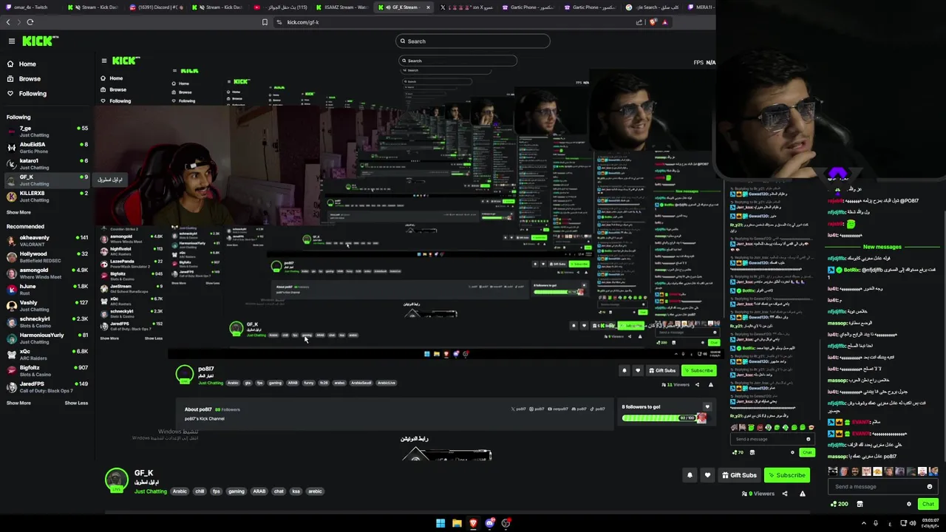This screenshot has height=532, width=946.
Task: Select the ksa stream tag
Action: pyautogui.click(x=296, y=491)
